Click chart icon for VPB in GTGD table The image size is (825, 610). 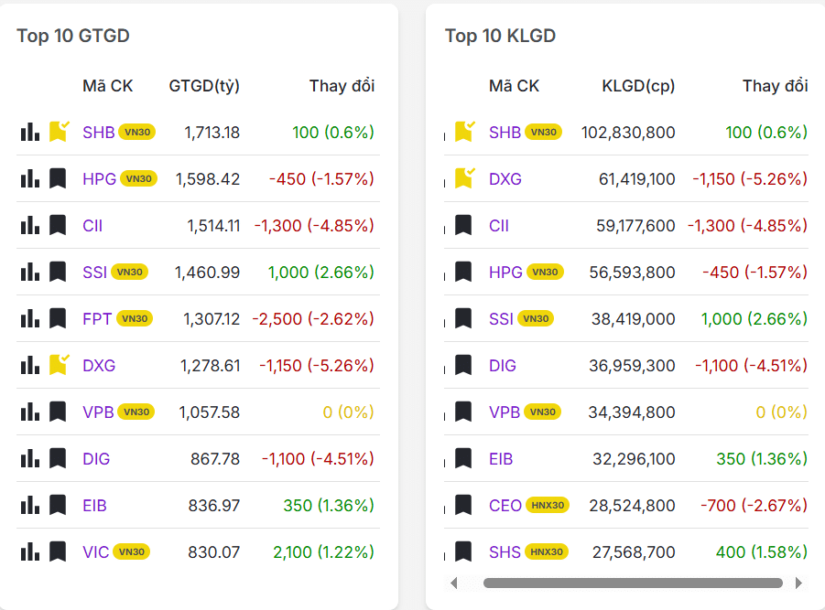click(x=29, y=412)
